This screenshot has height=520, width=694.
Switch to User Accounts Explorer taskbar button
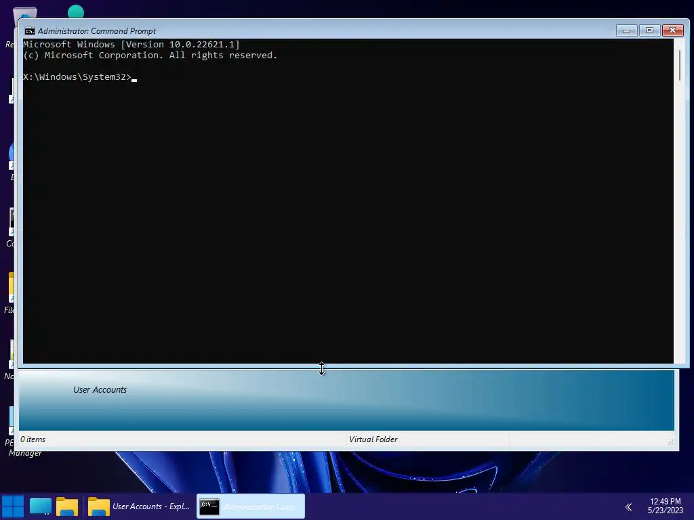[x=140, y=506]
